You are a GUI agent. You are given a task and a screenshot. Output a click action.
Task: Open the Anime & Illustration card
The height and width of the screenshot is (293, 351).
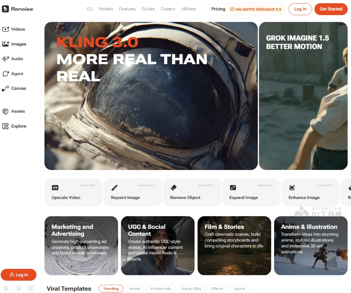[x=311, y=246]
